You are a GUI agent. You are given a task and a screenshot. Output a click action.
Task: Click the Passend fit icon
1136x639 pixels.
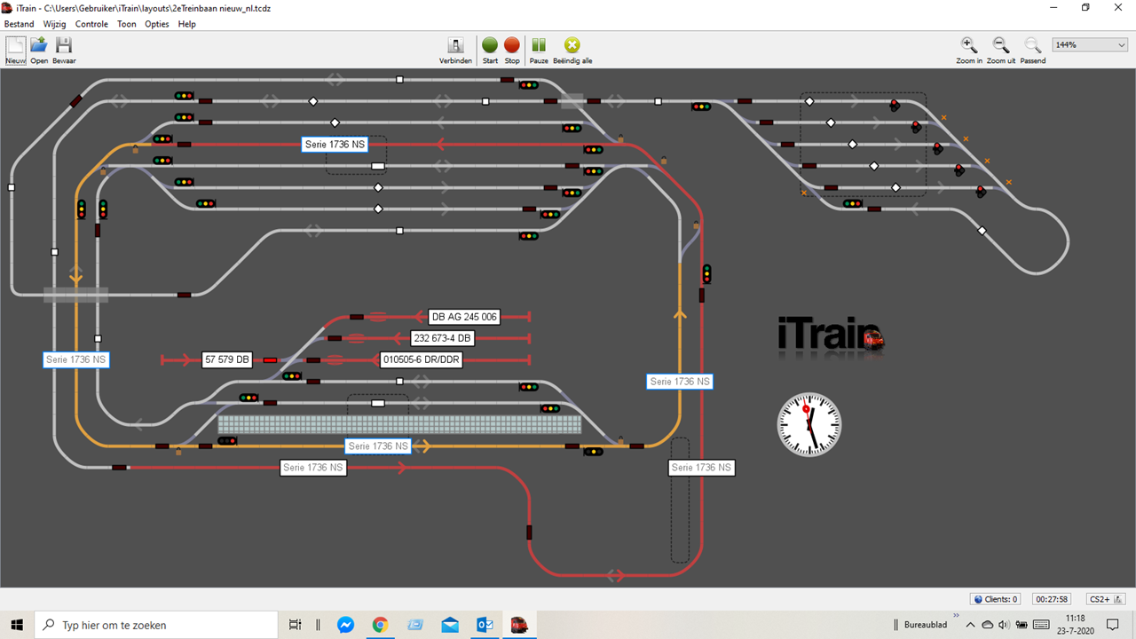tap(1033, 50)
